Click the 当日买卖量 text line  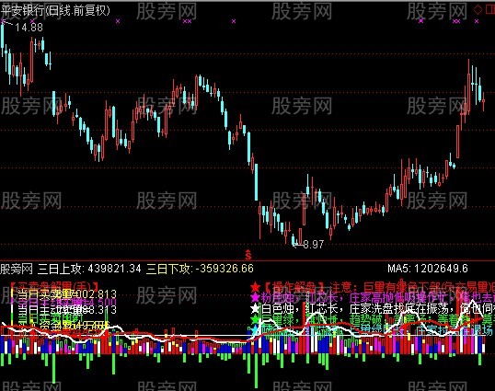coord(67,294)
